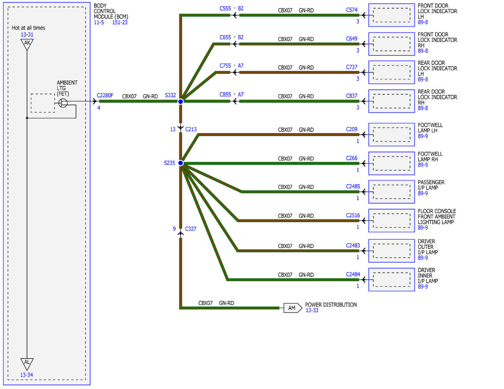Screen dimensions: 504x389
Task: Open page reference 13-34 link
Action: [x=27, y=375]
